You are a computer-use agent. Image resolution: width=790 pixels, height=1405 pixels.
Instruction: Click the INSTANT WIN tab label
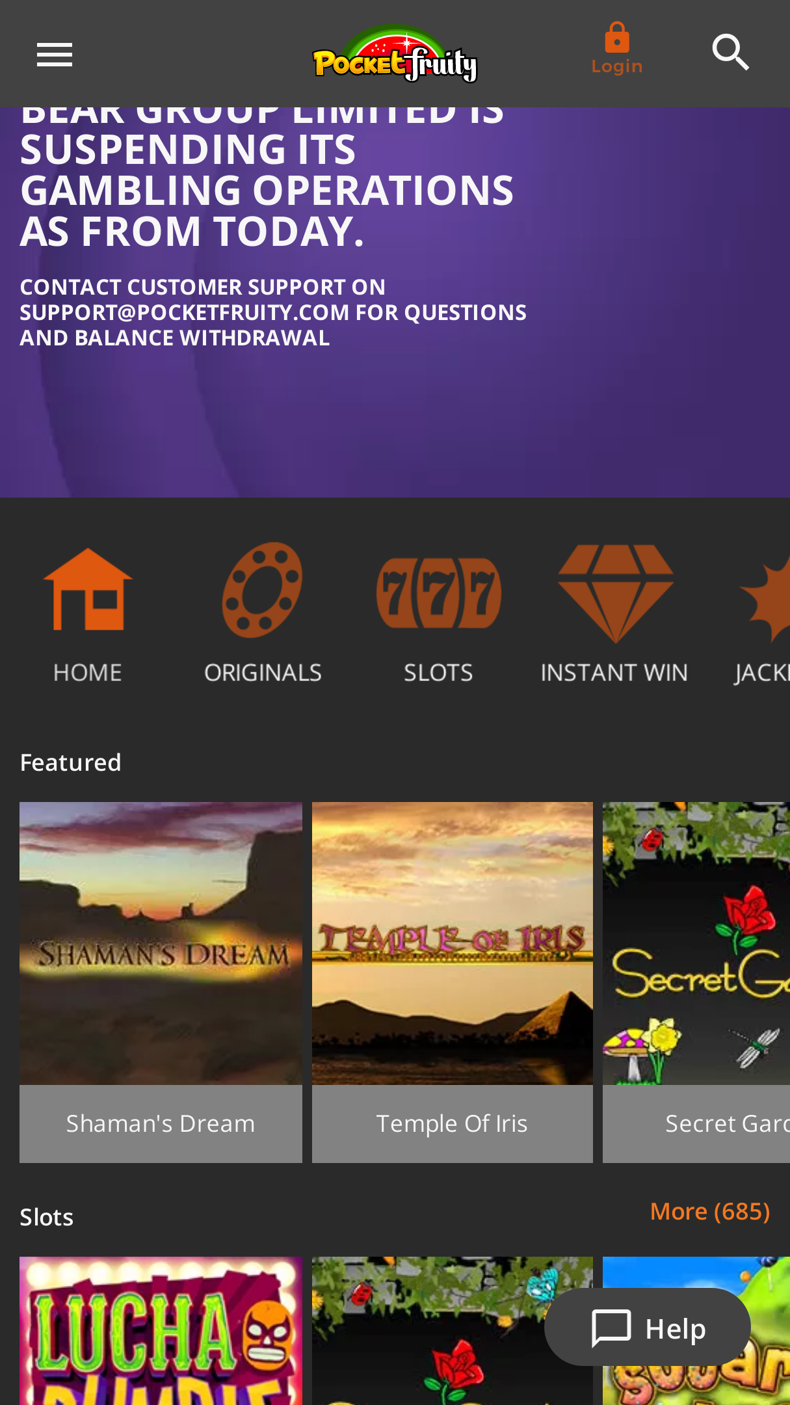pos(614,673)
